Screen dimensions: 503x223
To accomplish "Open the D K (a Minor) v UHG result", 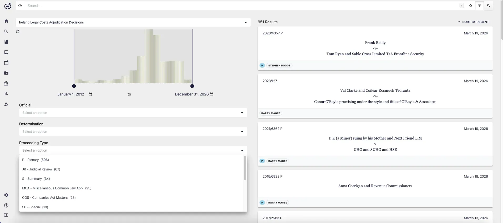I will 375,144.
